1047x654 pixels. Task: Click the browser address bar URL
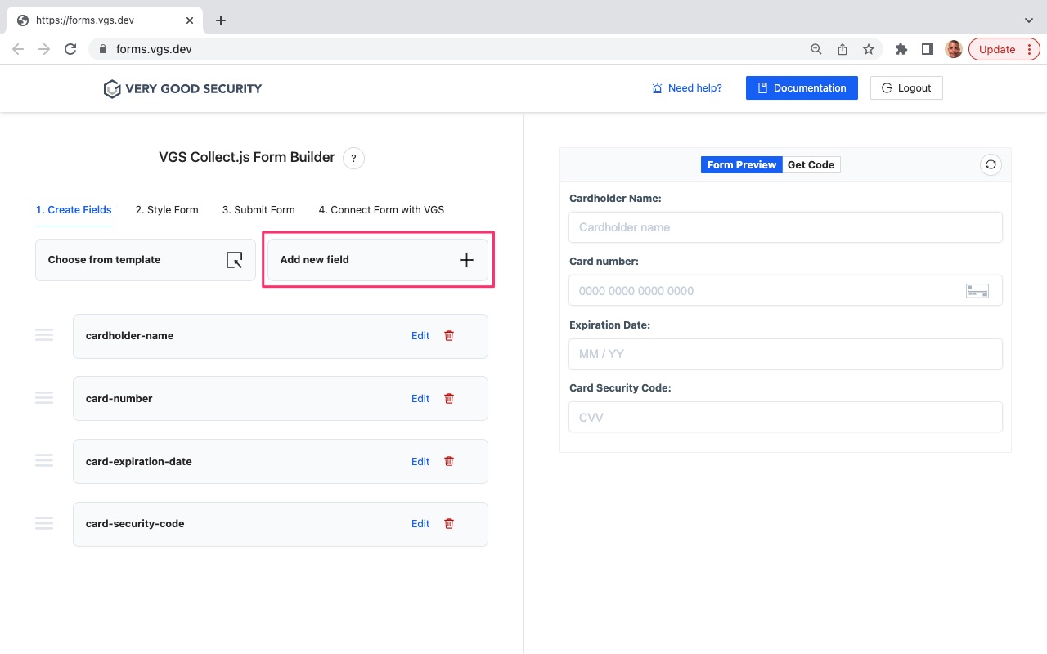point(154,49)
